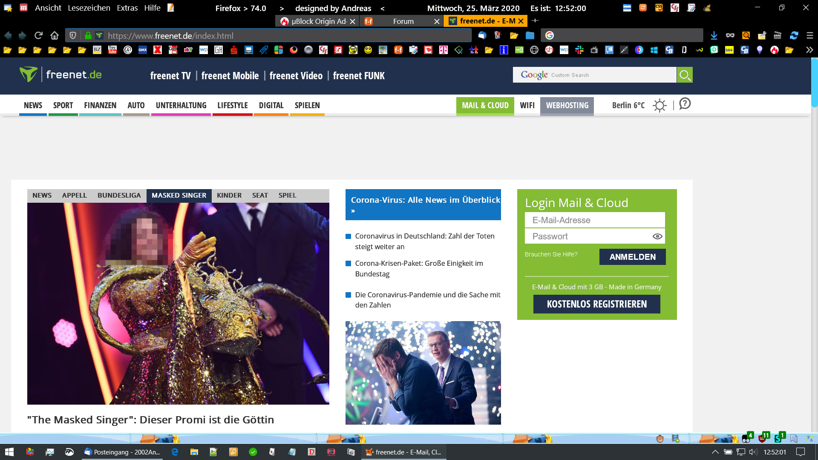Open the Firefox downloads arrow icon
818x460 pixels.
tap(714, 35)
